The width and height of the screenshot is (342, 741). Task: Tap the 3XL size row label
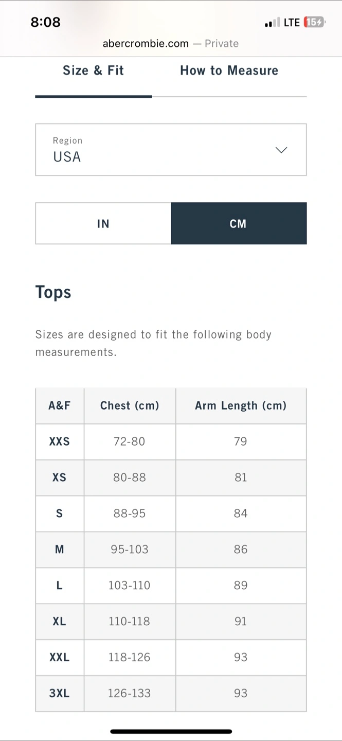click(x=60, y=694)
